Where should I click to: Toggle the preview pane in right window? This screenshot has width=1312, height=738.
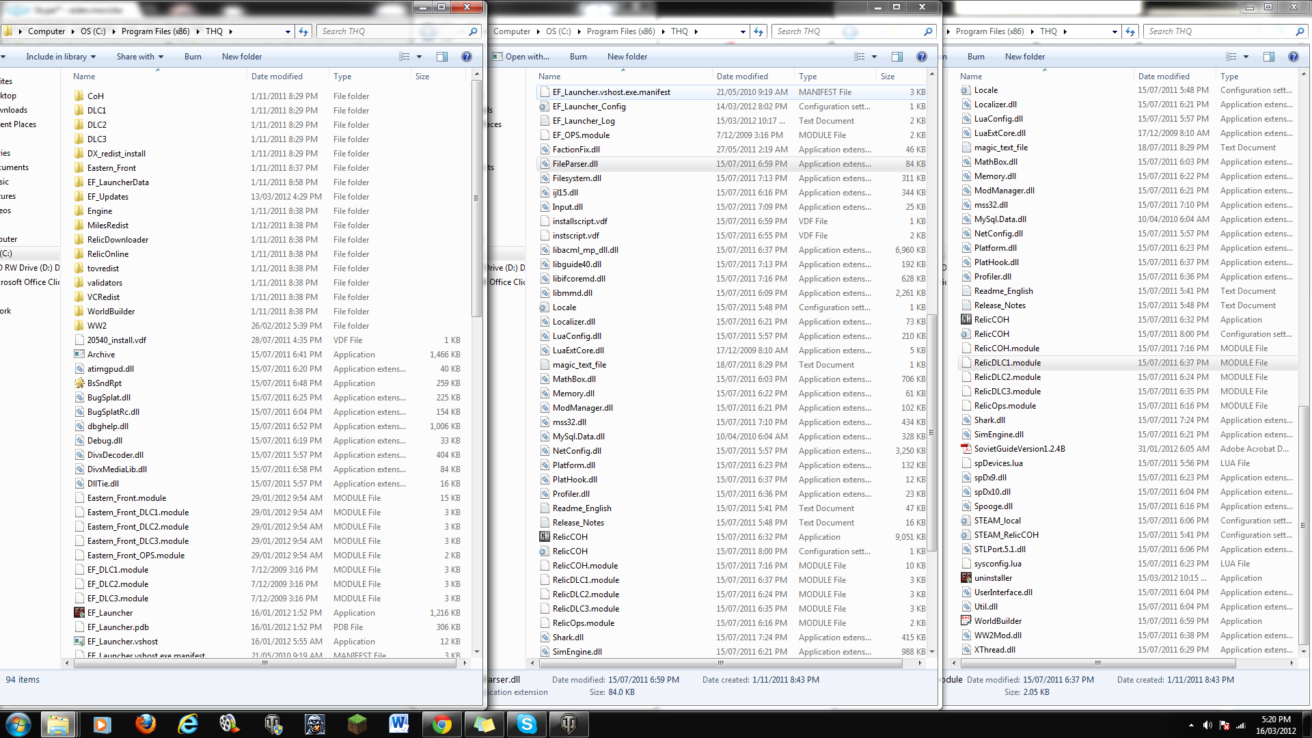point(1269,57)
